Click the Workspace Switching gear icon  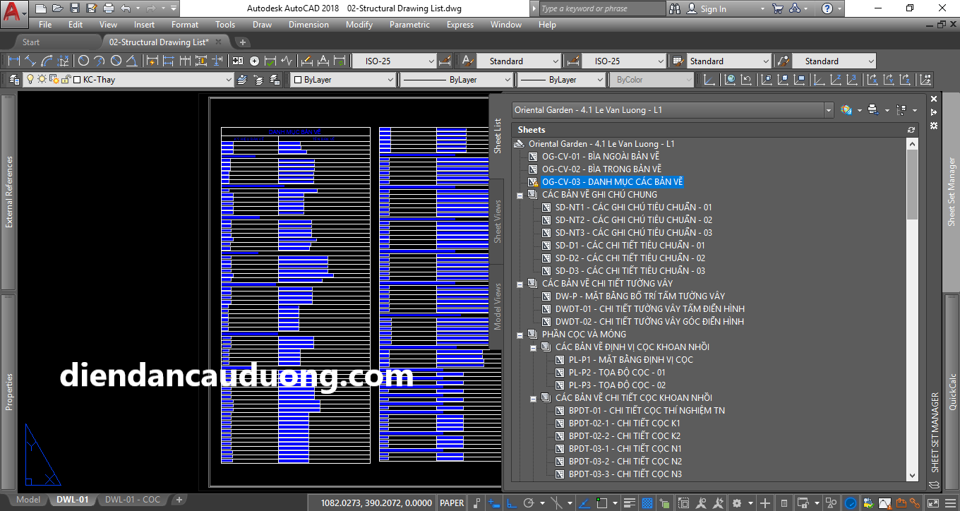737,503
